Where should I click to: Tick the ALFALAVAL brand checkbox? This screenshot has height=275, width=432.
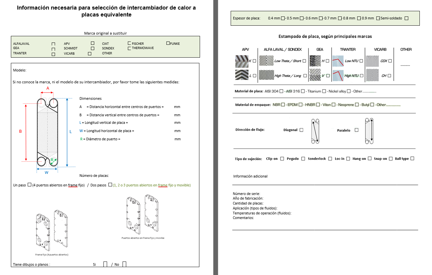click(53, 44)
